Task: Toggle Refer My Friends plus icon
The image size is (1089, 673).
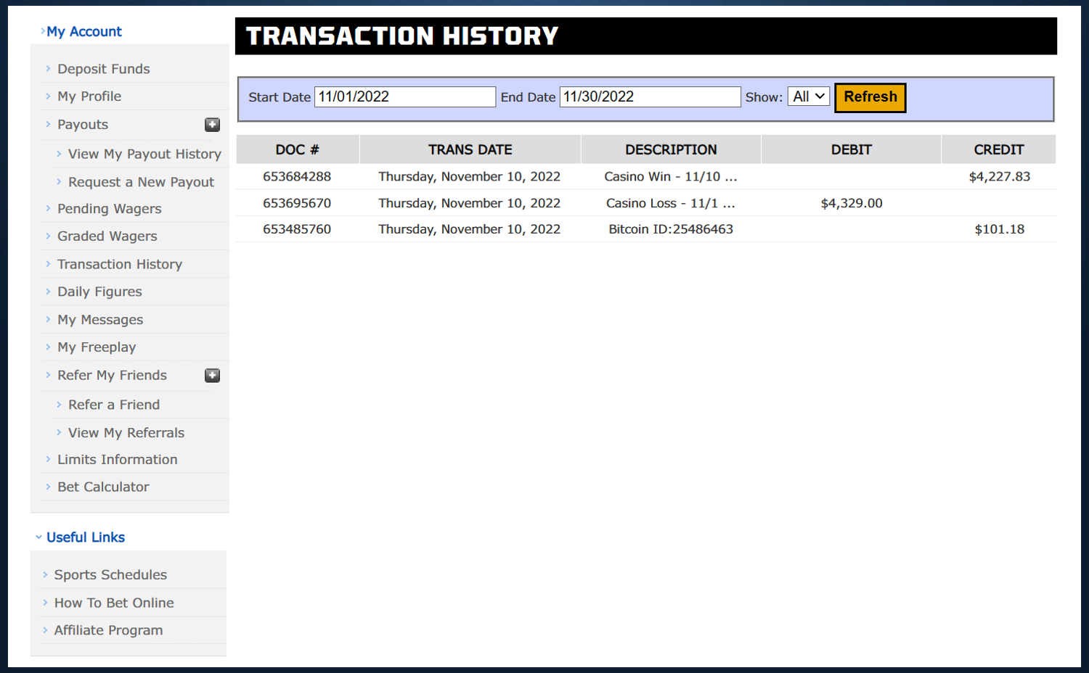Action: (x=212, y=375)
